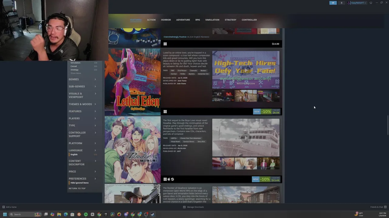Expand the Price filter section
This screenshot has height=218, width=389.
(x=82, y=171)
